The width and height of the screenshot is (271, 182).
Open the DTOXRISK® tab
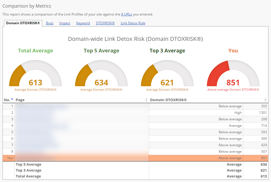click(105, 23)
